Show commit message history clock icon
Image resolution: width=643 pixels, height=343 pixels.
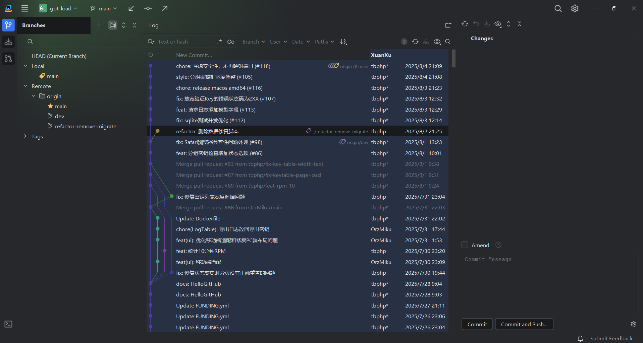[x=498, y=245]
